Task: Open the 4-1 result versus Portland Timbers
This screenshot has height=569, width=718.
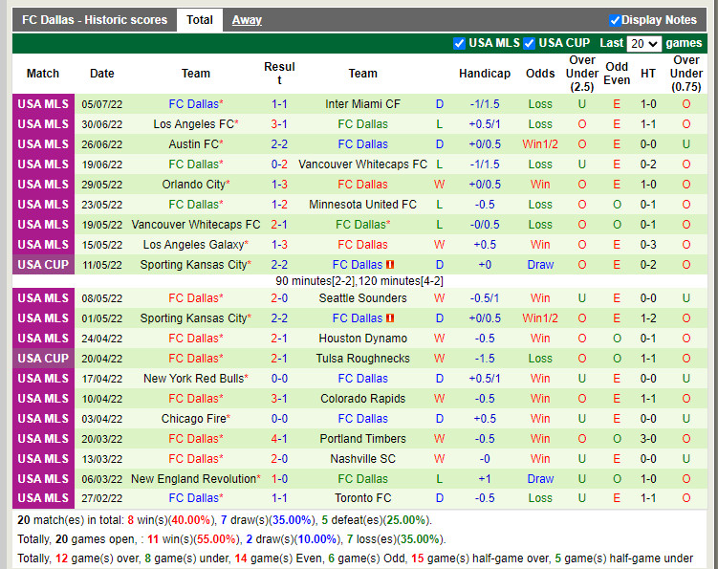Action: [x=279, y=439]
